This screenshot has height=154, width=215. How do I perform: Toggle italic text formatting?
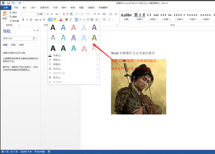pos(27,19)
